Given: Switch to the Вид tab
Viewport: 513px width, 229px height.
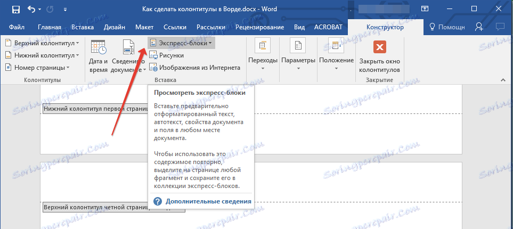Looking at the screenshot, I should (x=299, y=27).
